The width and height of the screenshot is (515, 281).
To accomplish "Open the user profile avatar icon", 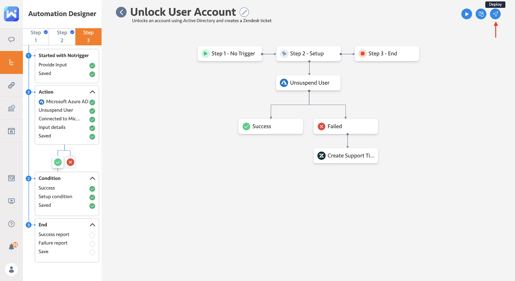I will tap(11, 269).
